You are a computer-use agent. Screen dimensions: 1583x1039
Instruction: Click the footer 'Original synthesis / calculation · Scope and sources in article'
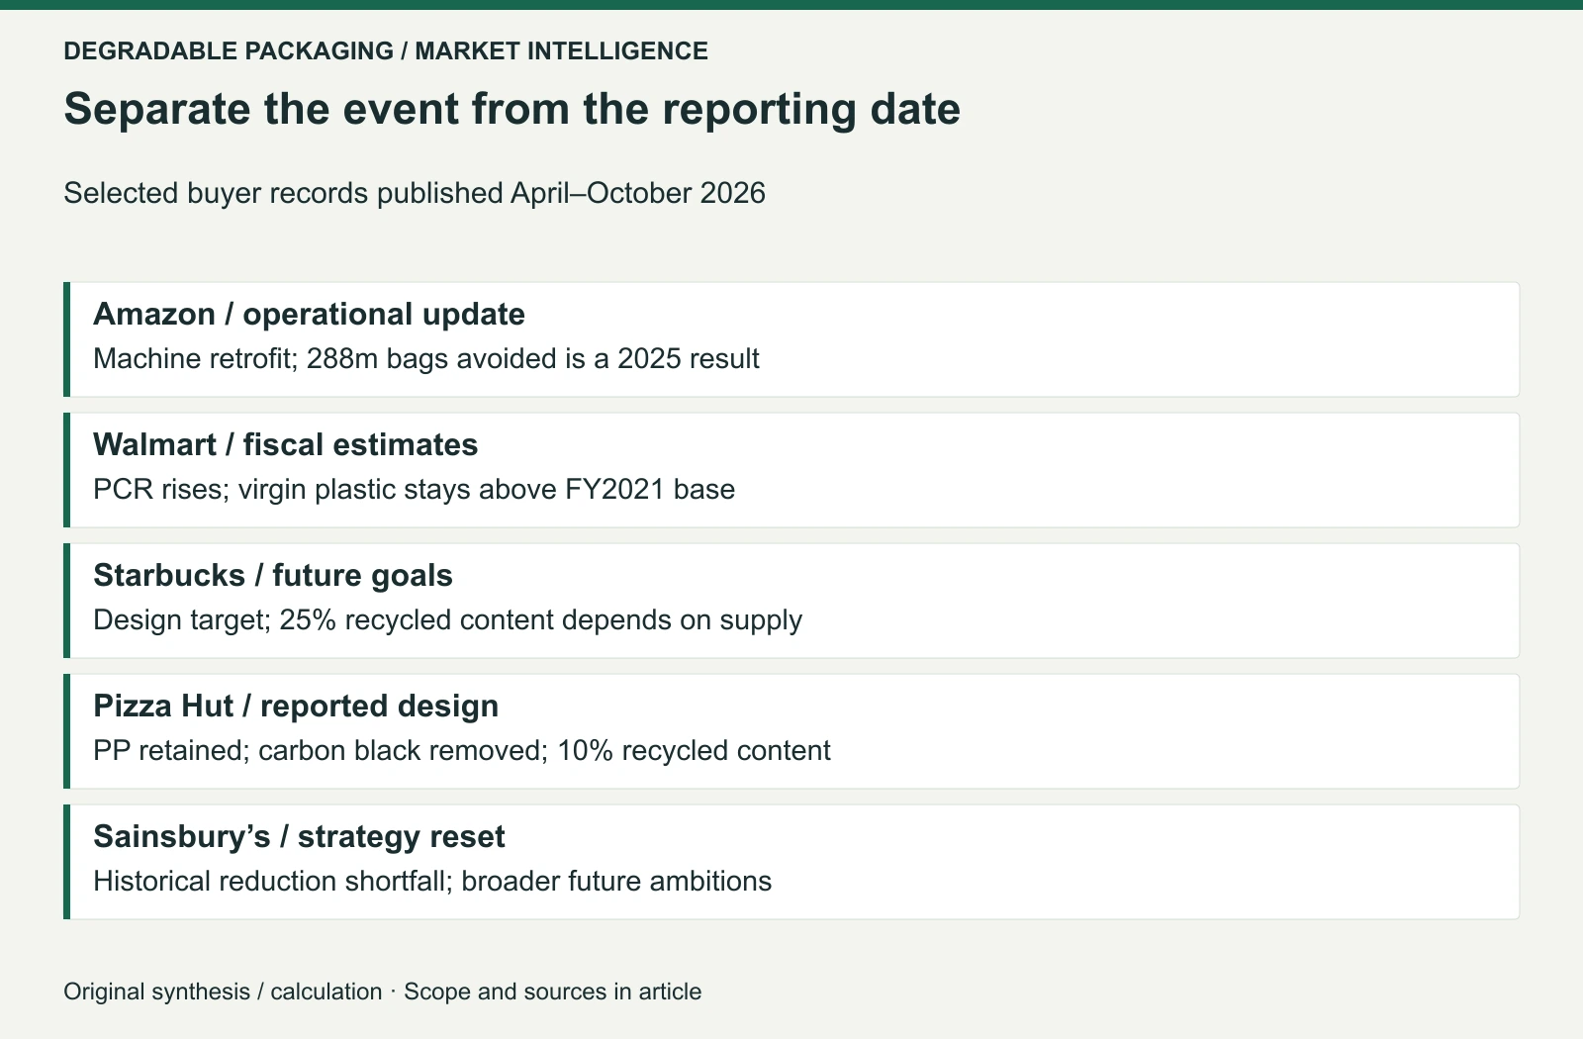(383, 992)
